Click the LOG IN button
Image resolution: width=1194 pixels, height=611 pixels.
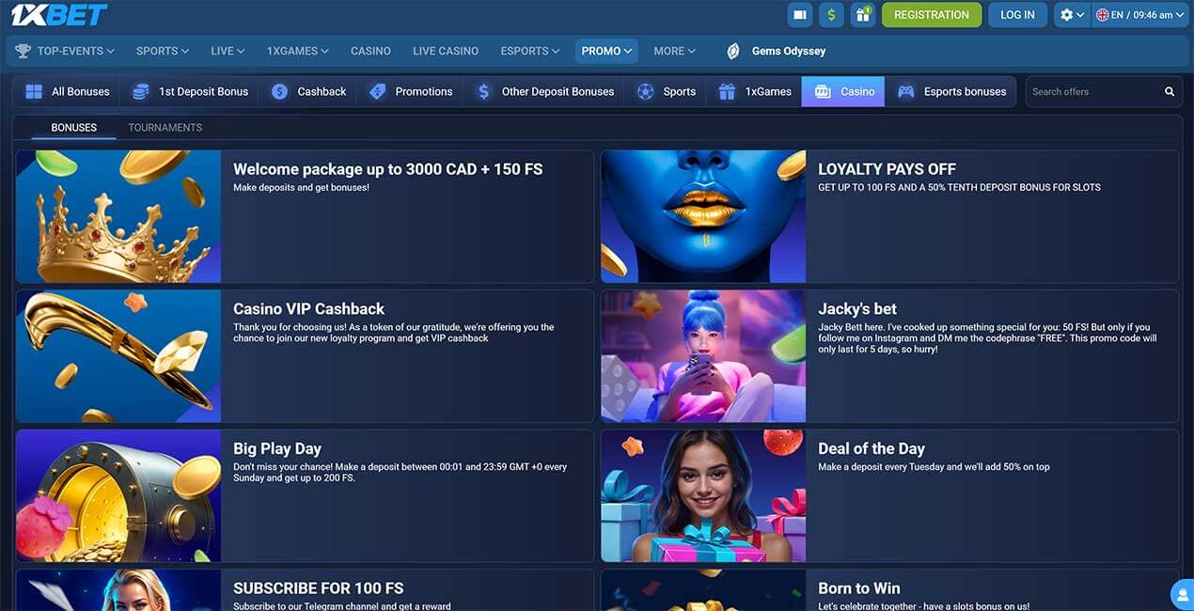[1017, 15]
